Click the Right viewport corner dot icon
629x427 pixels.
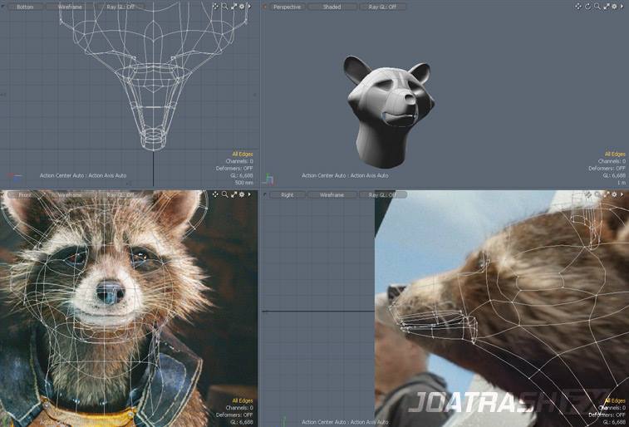pyautogui.click(x=265, y=194)
